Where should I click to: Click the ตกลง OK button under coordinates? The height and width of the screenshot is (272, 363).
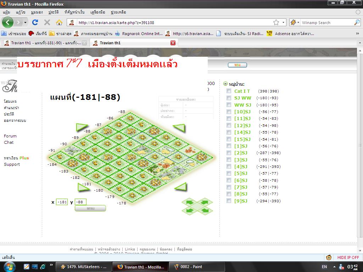pos(90,208)
